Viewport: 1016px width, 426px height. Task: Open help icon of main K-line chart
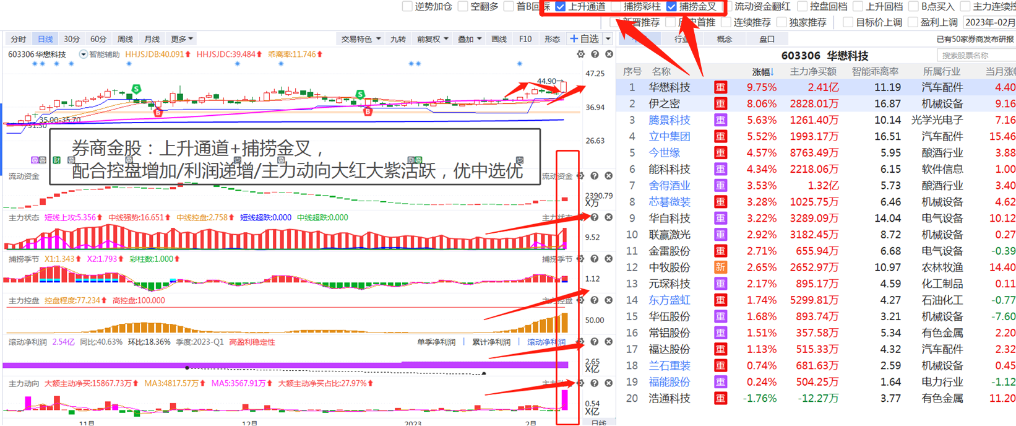(595, 54)
